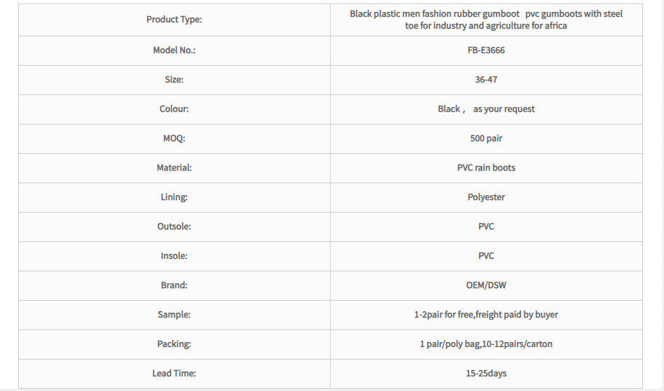664x391 pixels.
Task: Click the Lead Time label cell
Action: click(174, 374)
